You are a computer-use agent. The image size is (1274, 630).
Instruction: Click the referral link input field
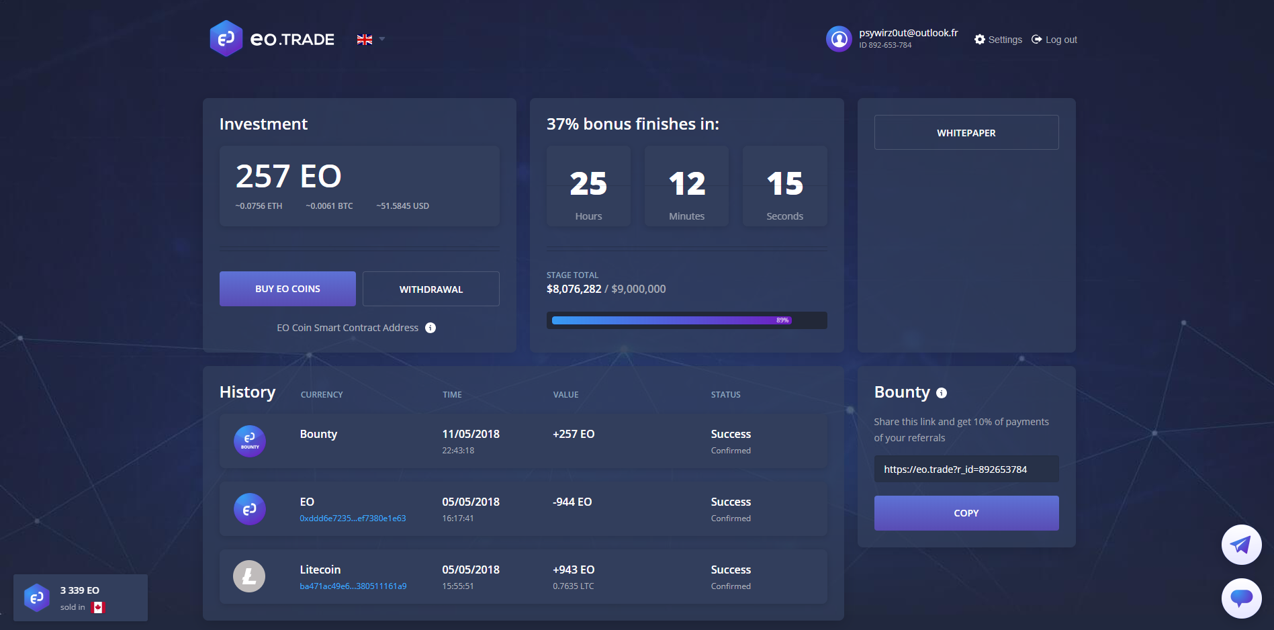[x=966, y=469]
